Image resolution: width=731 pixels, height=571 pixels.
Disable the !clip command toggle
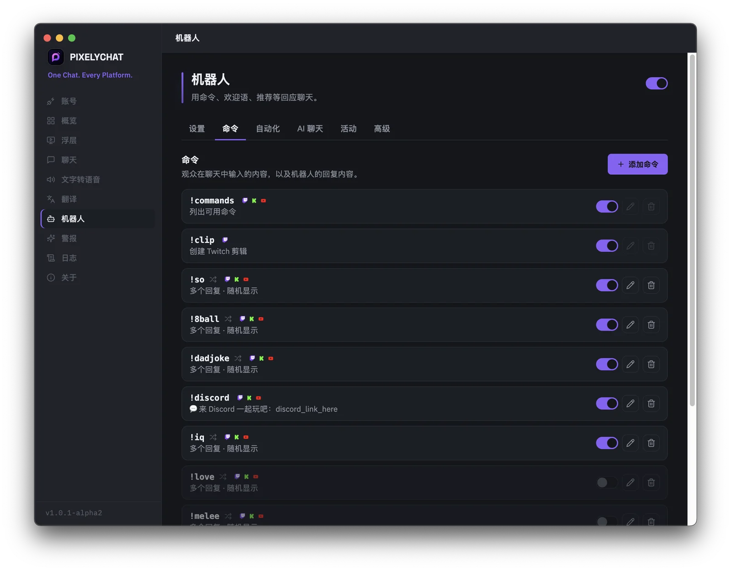coord(607,246)
